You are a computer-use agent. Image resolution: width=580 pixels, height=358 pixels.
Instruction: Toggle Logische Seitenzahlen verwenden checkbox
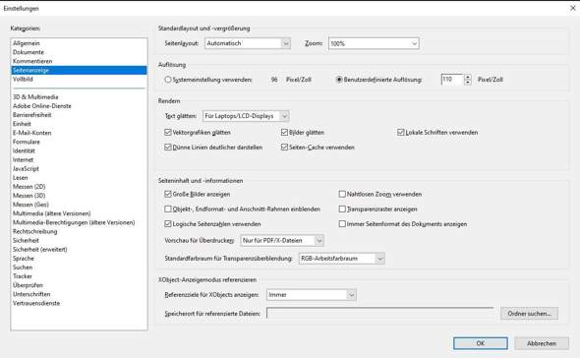(x=168, y=223)
